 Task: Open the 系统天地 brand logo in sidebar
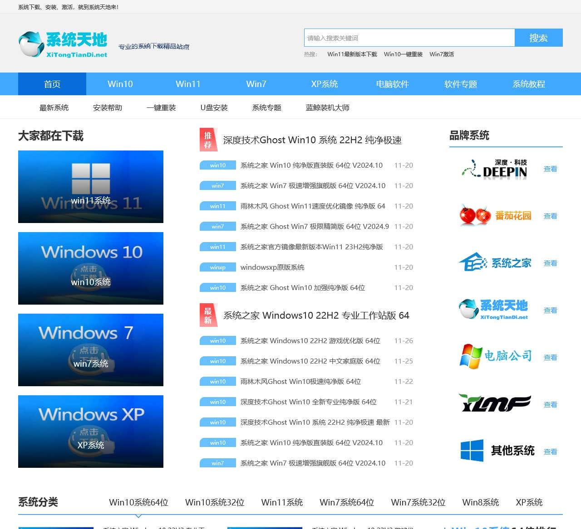[493, 310]
